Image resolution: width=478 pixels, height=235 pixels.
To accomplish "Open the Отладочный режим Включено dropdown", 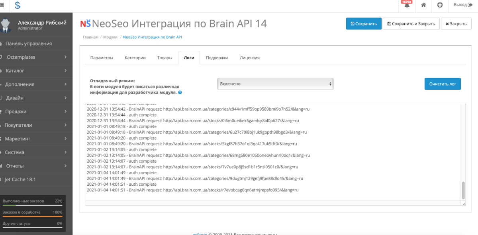I will coord(275,84).
